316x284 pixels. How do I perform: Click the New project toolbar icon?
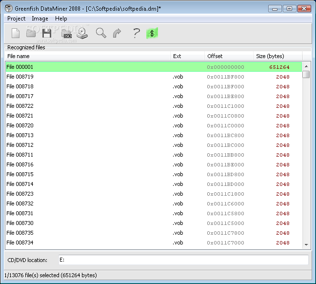(x=16, y=33)
